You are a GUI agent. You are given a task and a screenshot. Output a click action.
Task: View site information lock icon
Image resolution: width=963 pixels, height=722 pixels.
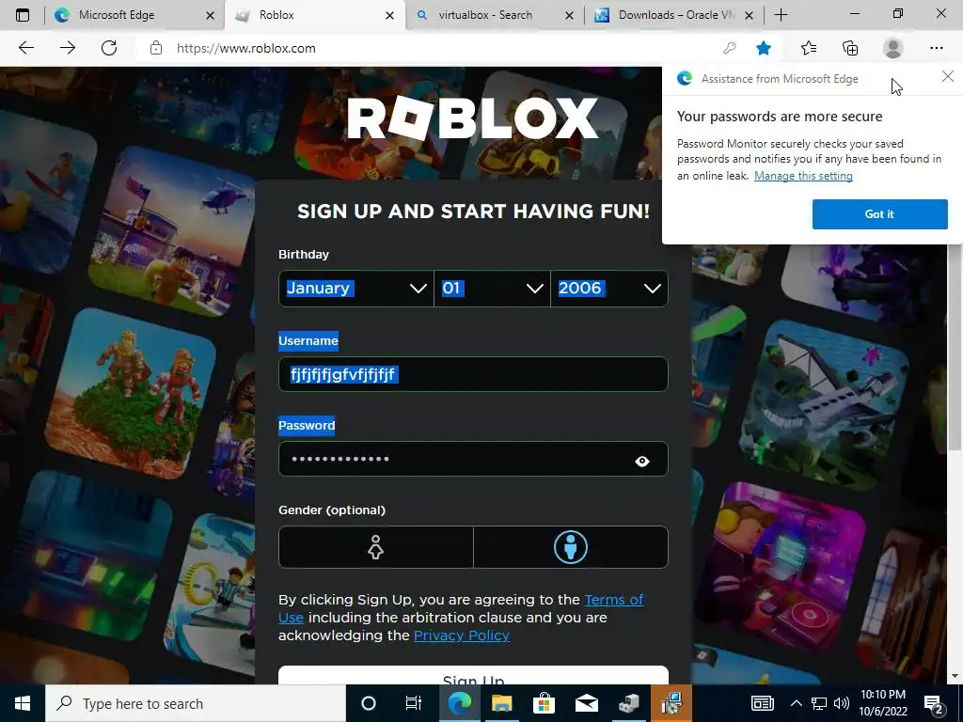coord(156,48)
